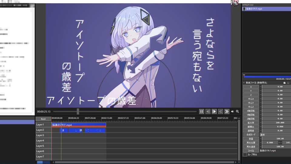The image size is (291, 164).
Task: Step back one frame in the preview
Action: click(208, 111)
